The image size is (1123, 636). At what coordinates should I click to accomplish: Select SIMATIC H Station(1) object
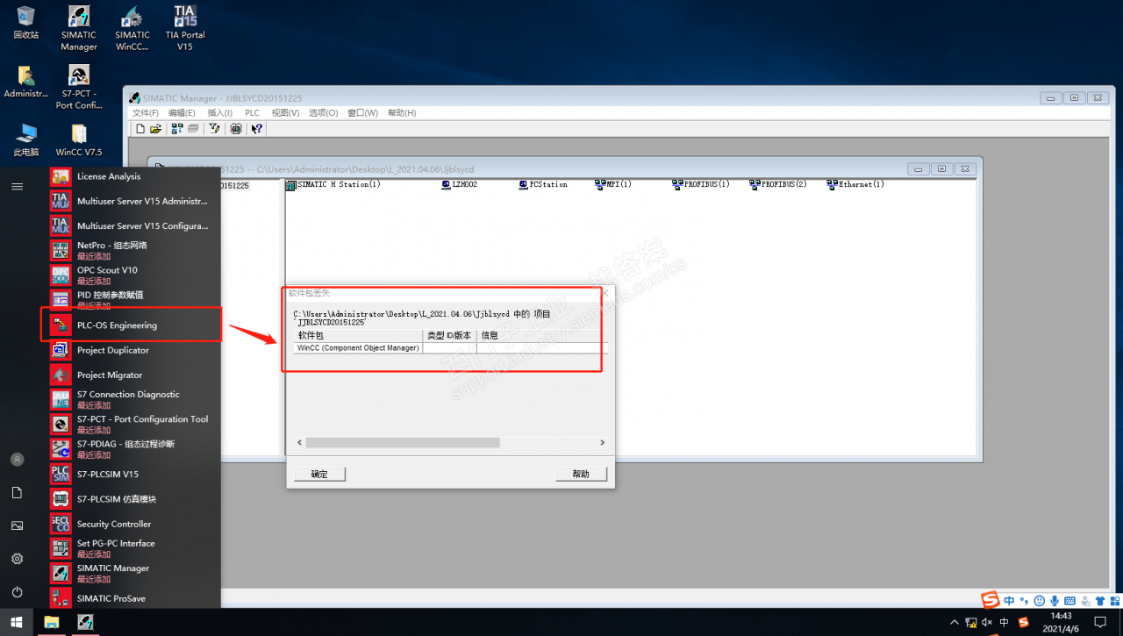coord(333,185)
